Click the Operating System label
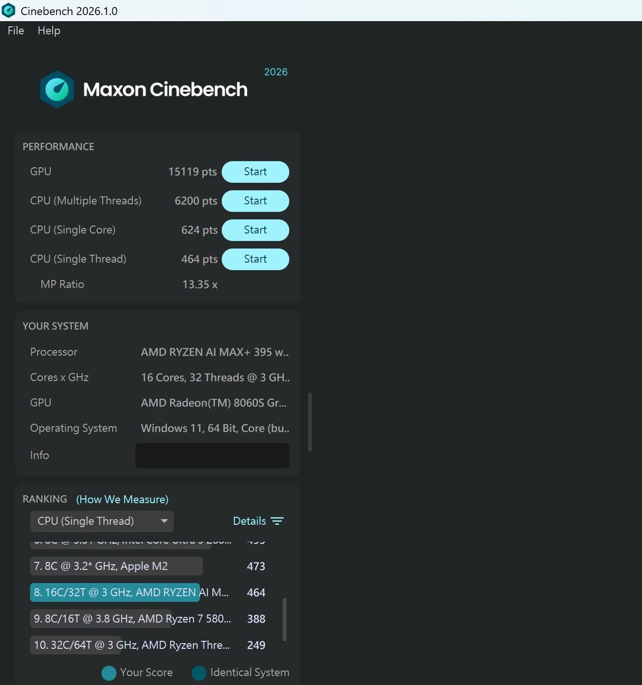Image resolution: width=642 pixels, height=685 pixels. pos(73,428)
